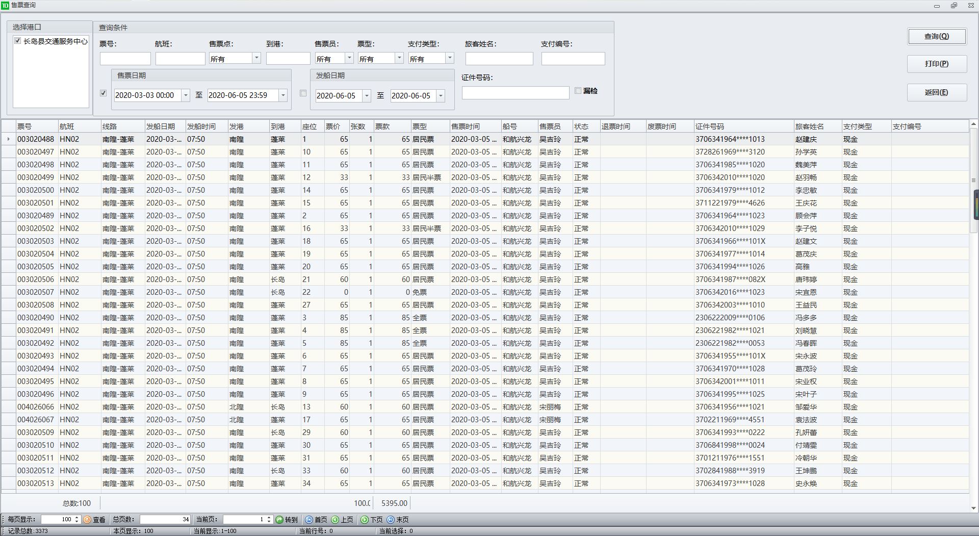Image resolution: width=979 pixels, height=536 pixels.
Task: Go to first page with 首页 icon
Action: coord(309,520)
